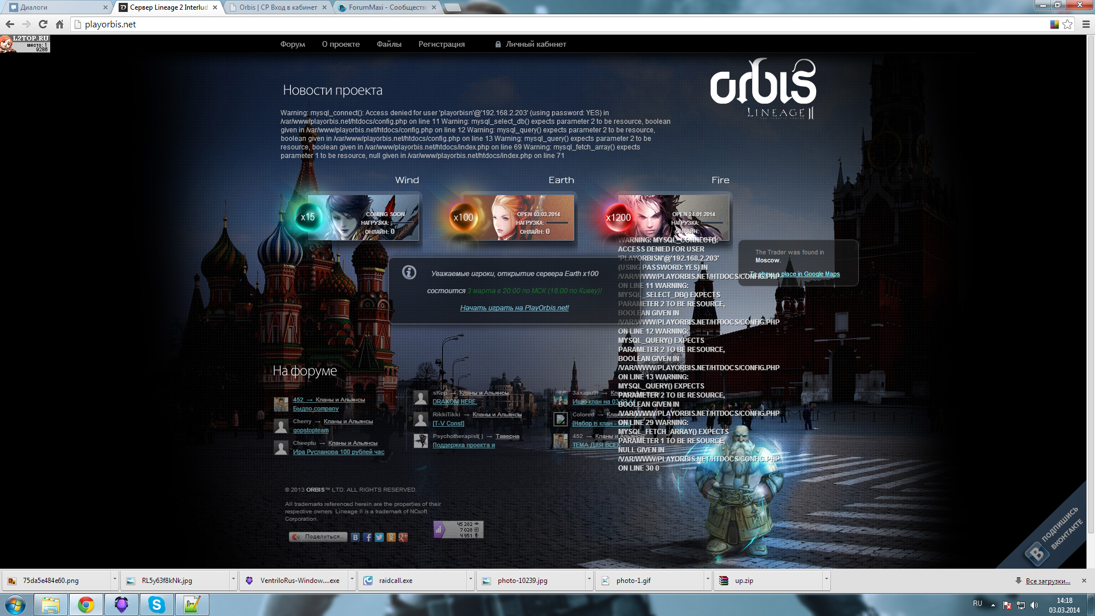Open Skype from the taskbar
1095x616 pixels.
click(x=156, y=605)
